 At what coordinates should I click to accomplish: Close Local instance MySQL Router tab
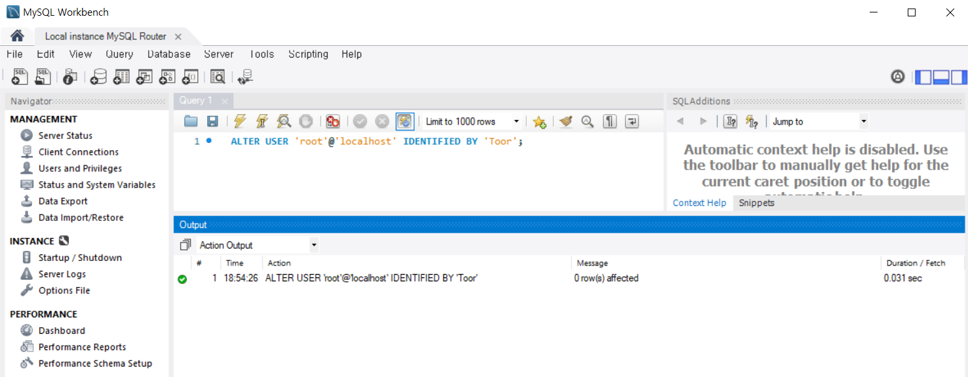point(178,37)
